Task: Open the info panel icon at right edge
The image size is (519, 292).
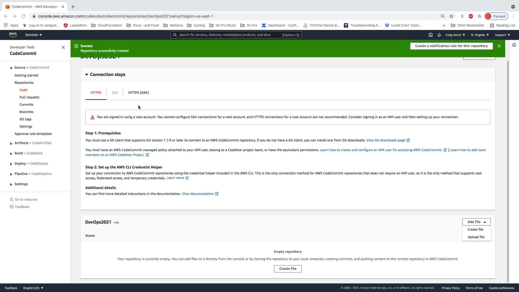Action: [x=514, y=45]
